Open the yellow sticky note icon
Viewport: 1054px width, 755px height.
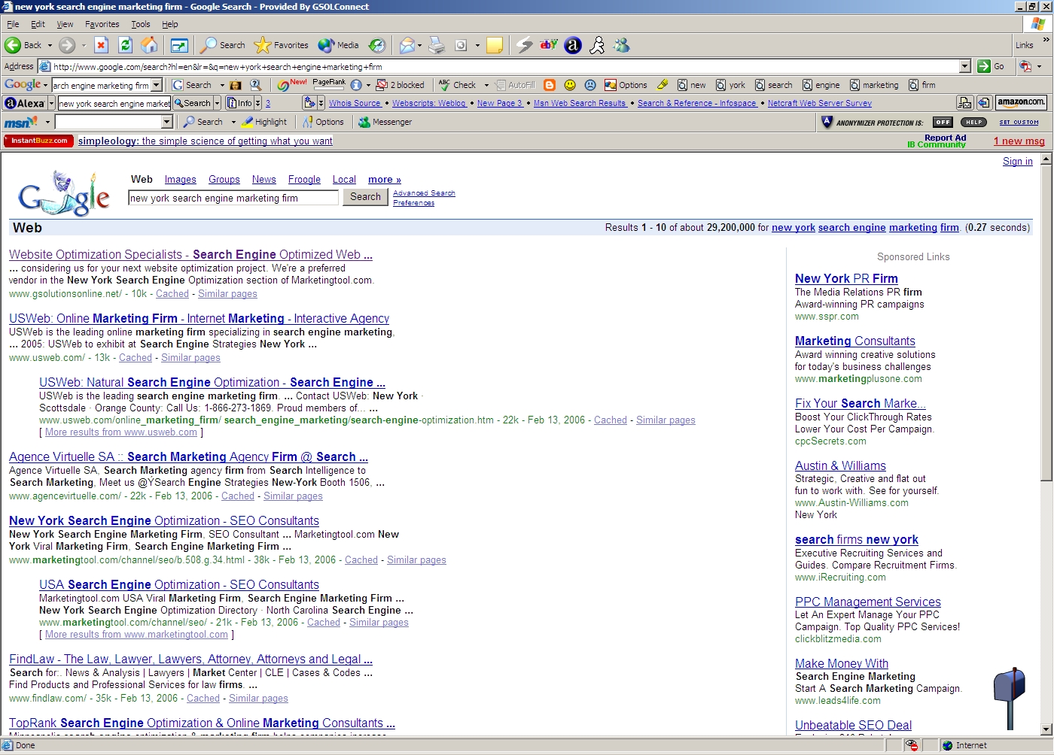tap(495, 45)
